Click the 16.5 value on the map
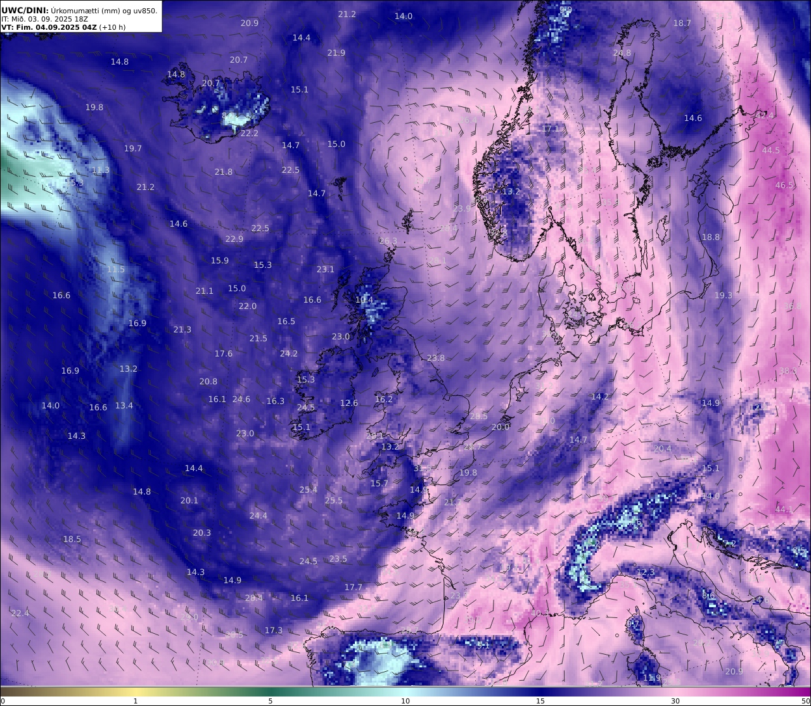The height and width of the screenshot is (706, 811). pos(286,322)
